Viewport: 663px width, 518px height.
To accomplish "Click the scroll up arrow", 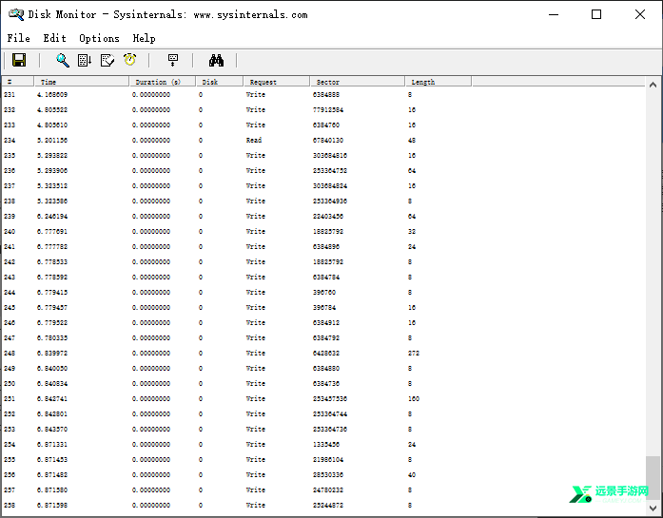I will click(653, 85).
